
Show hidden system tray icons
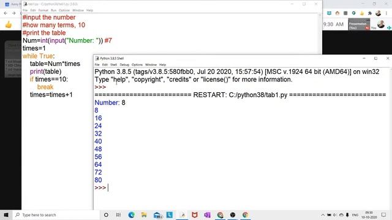[x=323, y=215]
